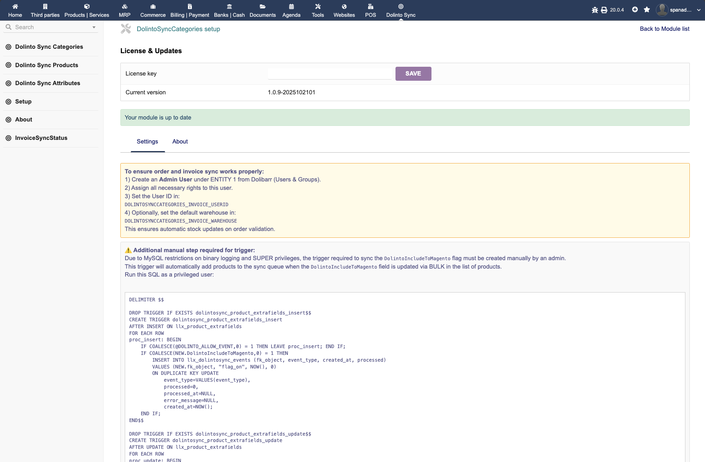The height and width of the screenshot is (462, 705).
Task: Click the bug report icon
Action: 595,10
